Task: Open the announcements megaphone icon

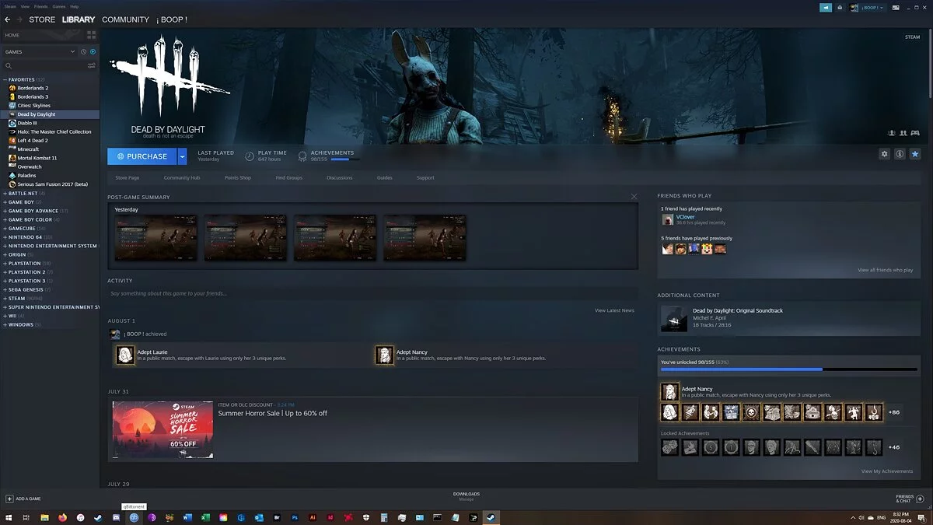Action: click(x=825, y=8)
